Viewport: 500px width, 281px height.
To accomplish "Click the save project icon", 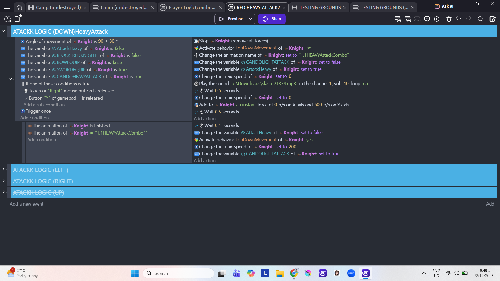I will click(x=17, y=19).
